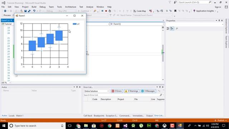
Task: Click the clear filter icon in Error List
Action: [159, 91]
